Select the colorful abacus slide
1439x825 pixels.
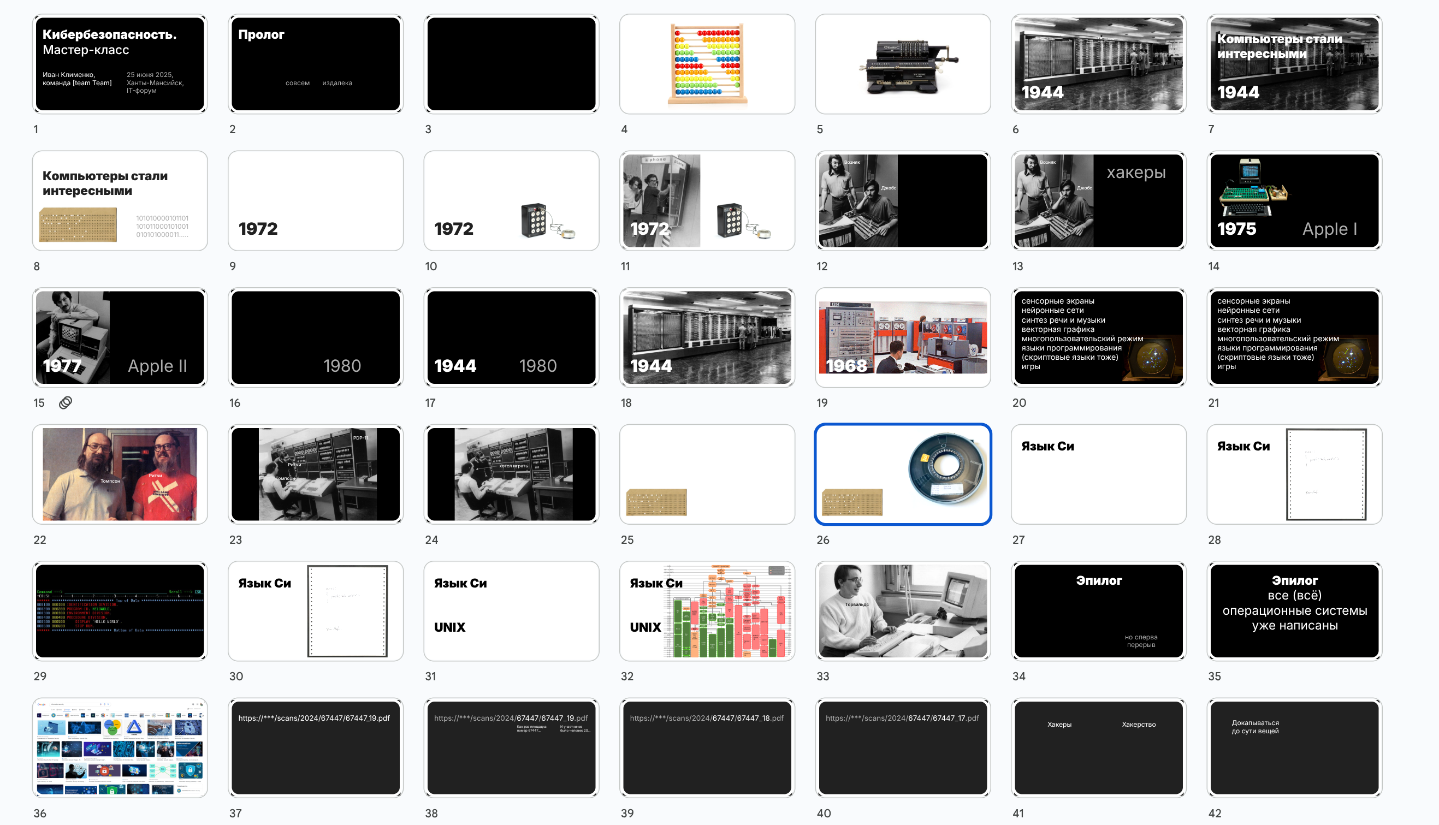click(x=707, y=64)
